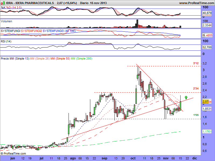Screen dimensions: 215x161
Task: Open the www.ProRealTime.com link
Action: pyautogui.click(x=197, y=3)
